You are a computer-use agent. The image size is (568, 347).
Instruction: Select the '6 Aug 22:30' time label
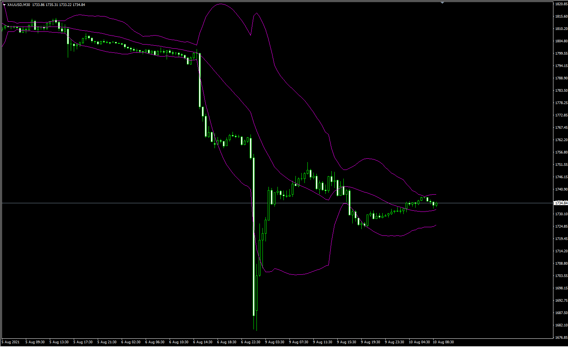pyautogui.click(x=250, y=342)
